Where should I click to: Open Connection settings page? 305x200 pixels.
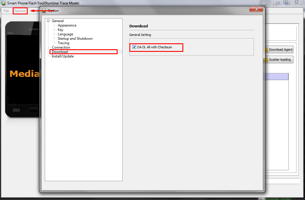click(61, 47)
